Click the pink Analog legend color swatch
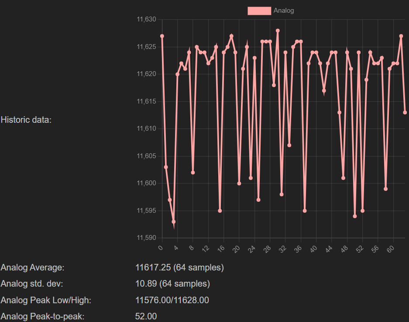409x322 pixels. pyautogui.click(x=259, y=10)
